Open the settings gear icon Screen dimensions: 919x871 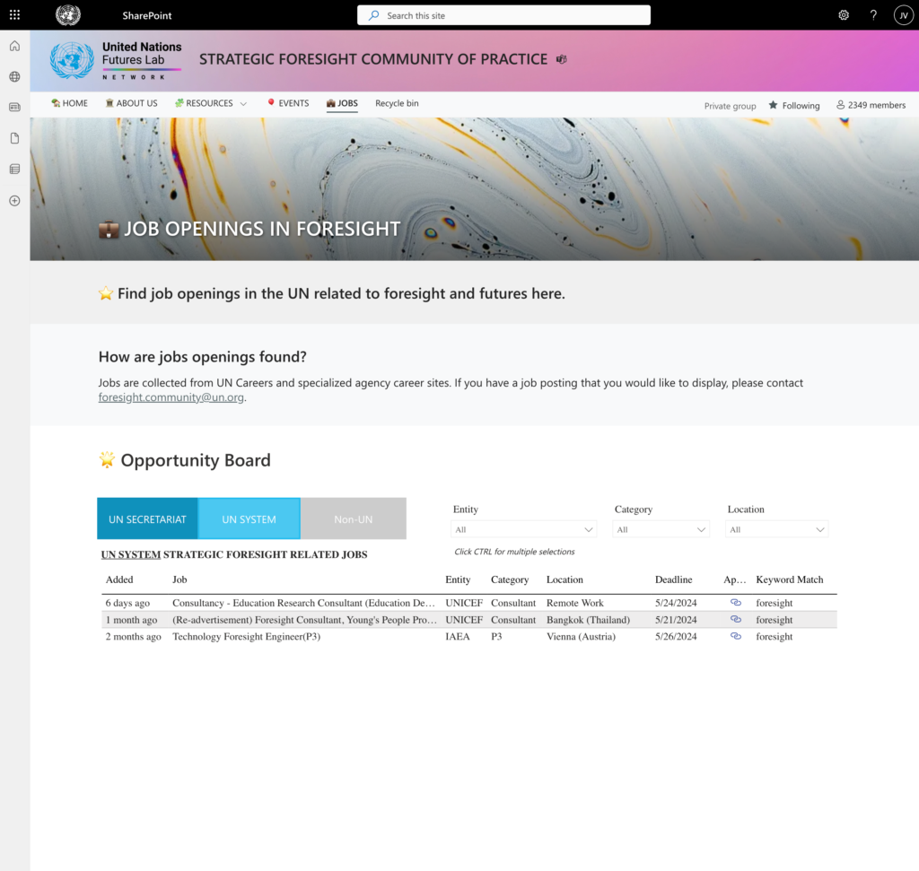point(844,15)
